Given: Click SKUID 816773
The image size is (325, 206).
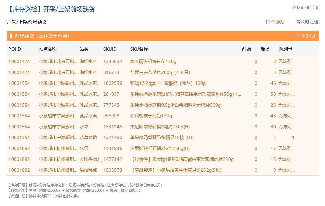Looking at the screenshot, I should click(x=111, y=72).
